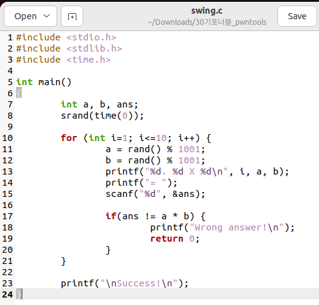Click line 1 '#include <stdio.h>'

[x=66, y=37]
